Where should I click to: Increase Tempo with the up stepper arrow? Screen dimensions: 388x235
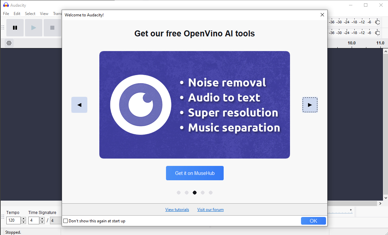tap(23, 219)
